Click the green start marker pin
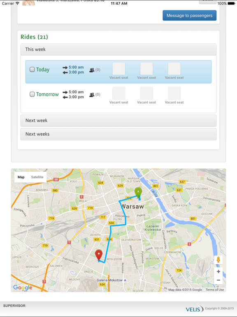 tap(138, 193)
